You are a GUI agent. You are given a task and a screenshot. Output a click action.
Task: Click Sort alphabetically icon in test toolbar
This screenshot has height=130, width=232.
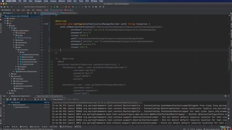[14, 99]
